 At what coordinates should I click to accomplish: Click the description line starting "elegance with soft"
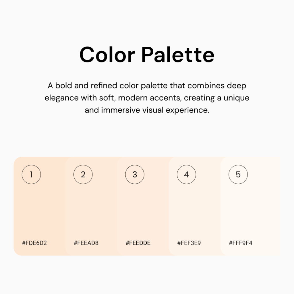pos(147,98)
